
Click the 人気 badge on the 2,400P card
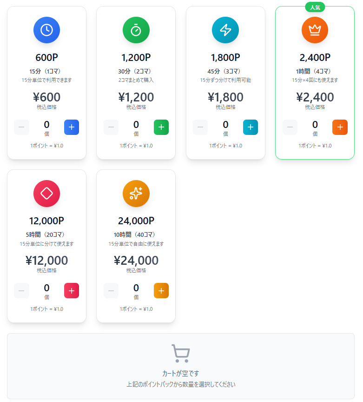point(315,7)
